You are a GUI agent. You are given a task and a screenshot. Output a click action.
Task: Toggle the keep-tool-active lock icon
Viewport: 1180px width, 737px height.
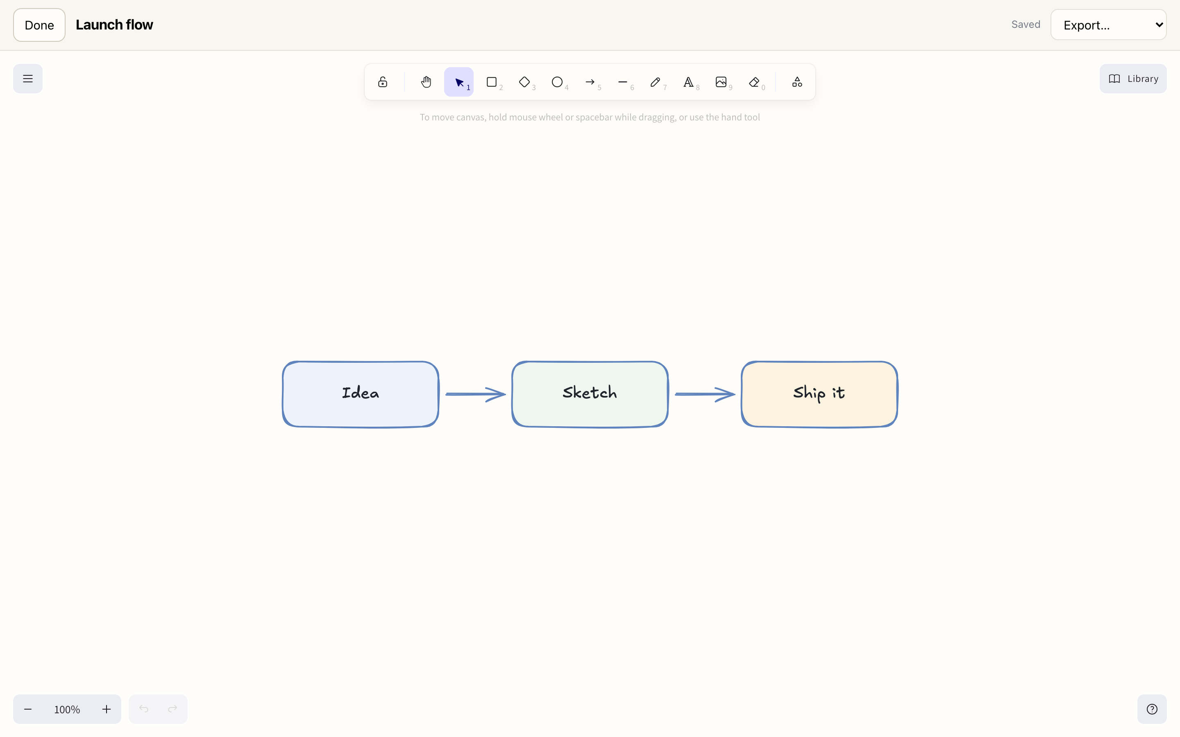(x=383, y=82)
